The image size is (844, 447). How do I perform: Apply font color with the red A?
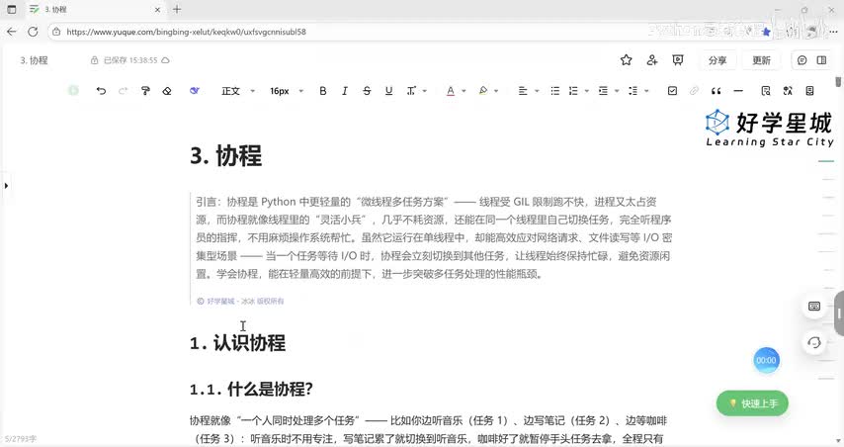pos(451,91)
